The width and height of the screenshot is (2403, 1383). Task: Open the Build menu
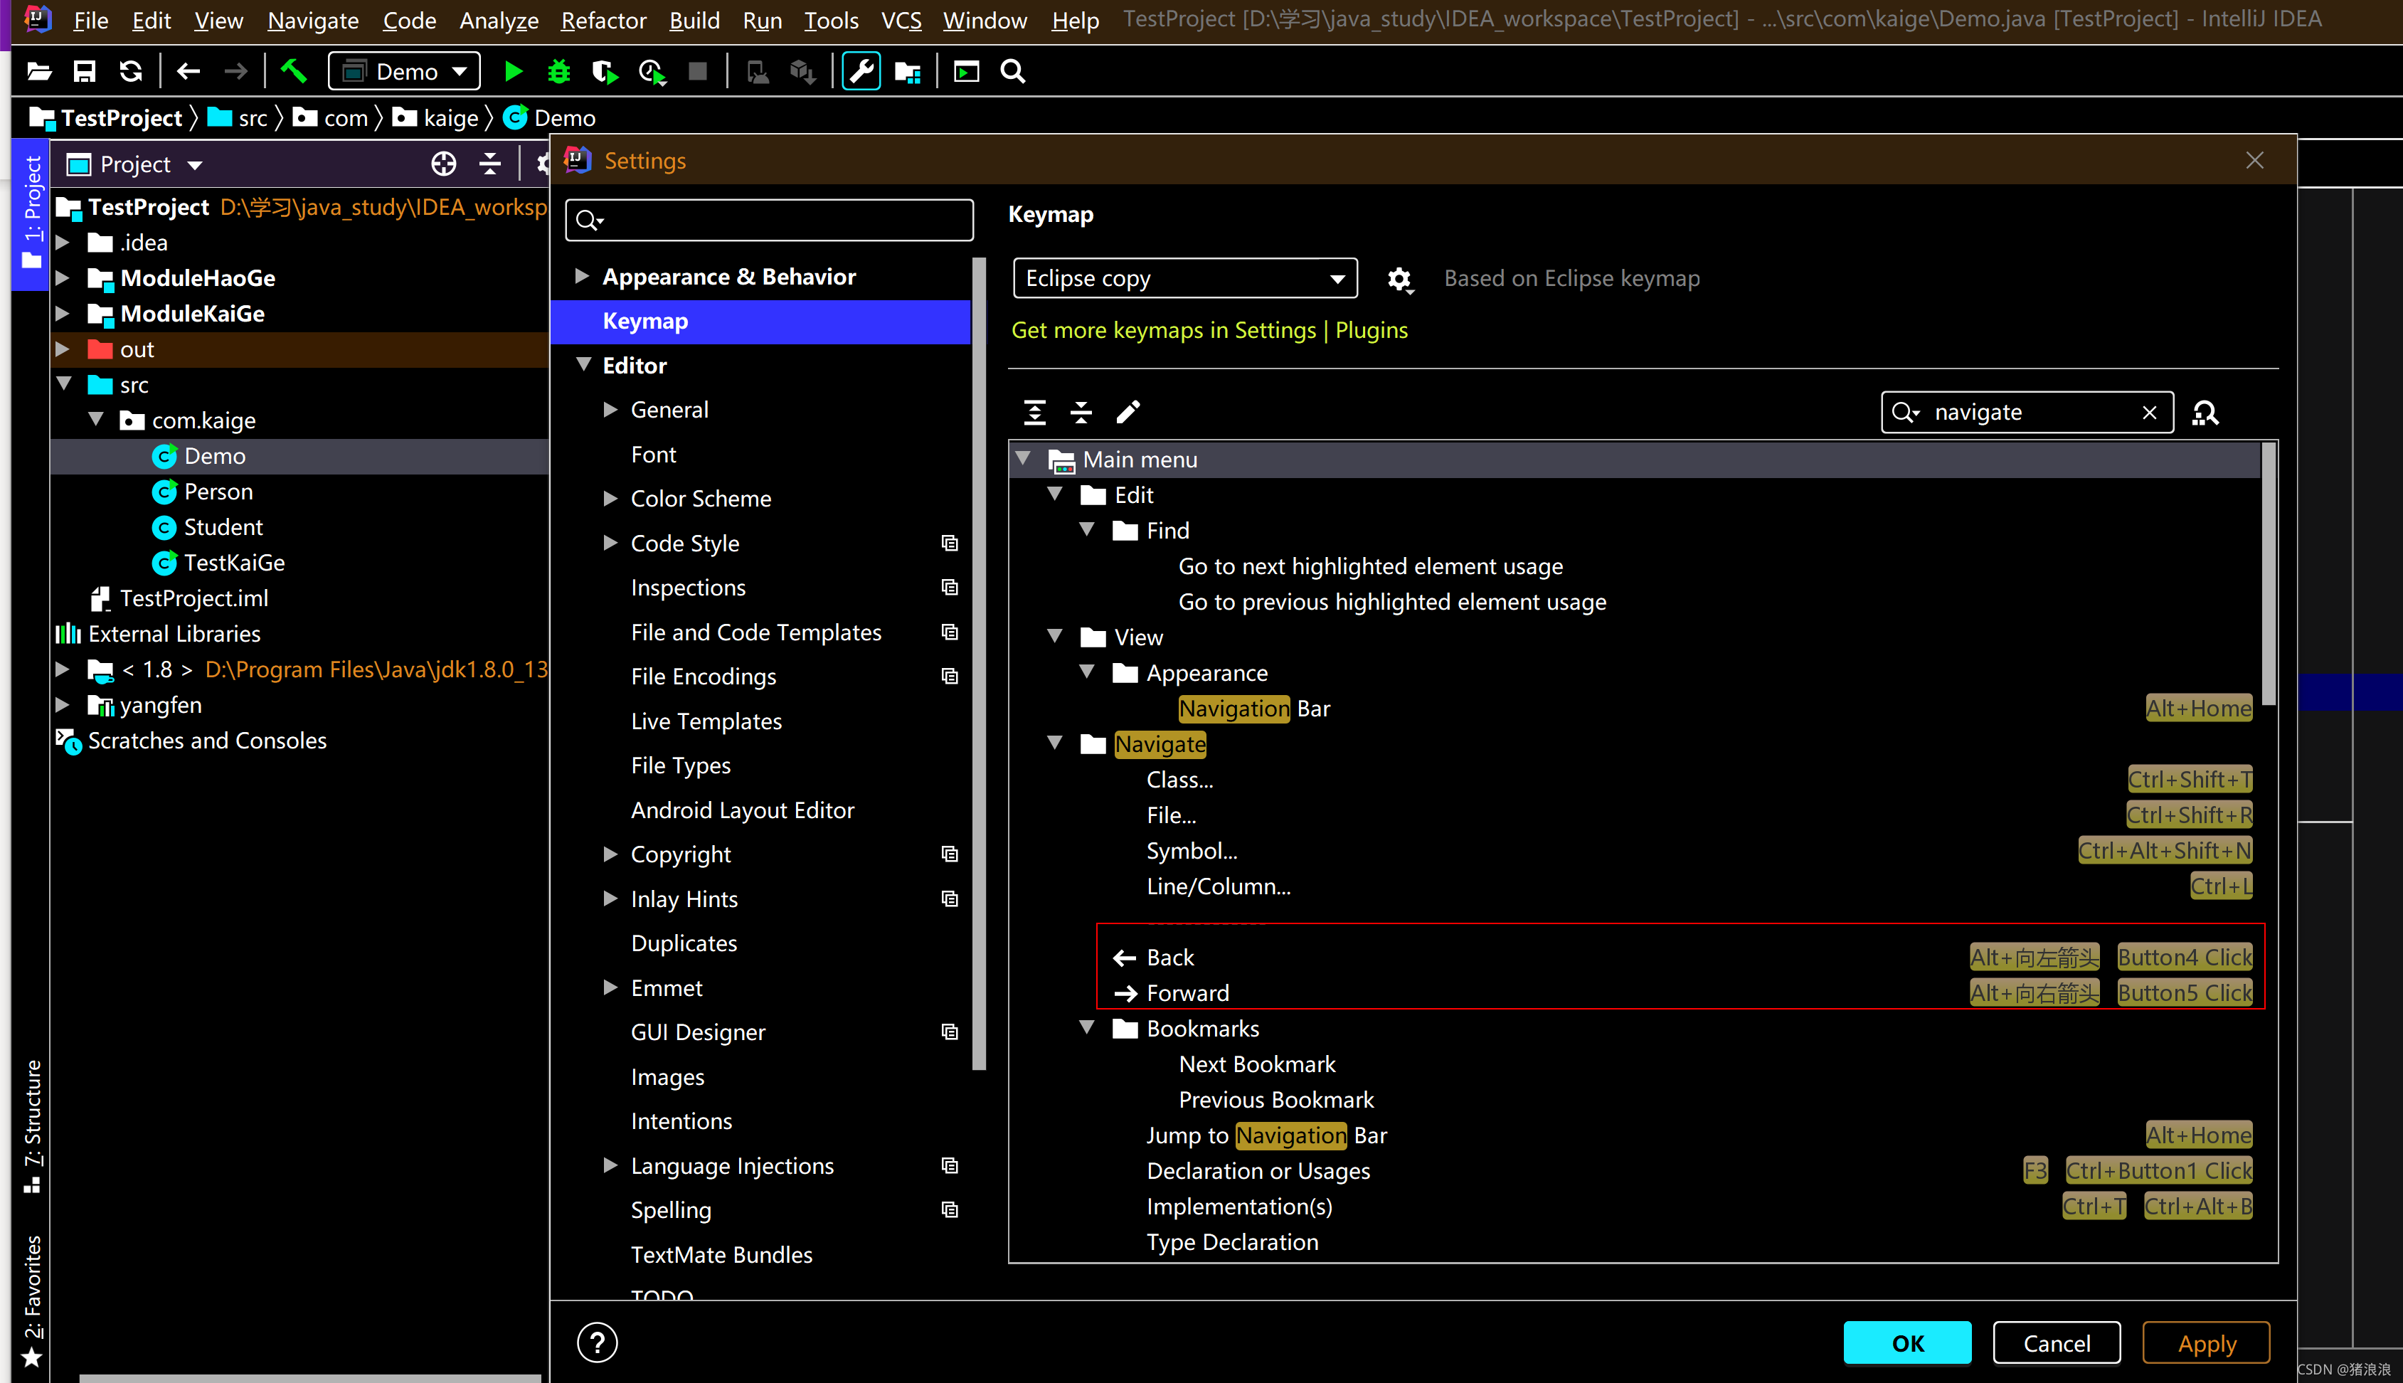(694, 20)
